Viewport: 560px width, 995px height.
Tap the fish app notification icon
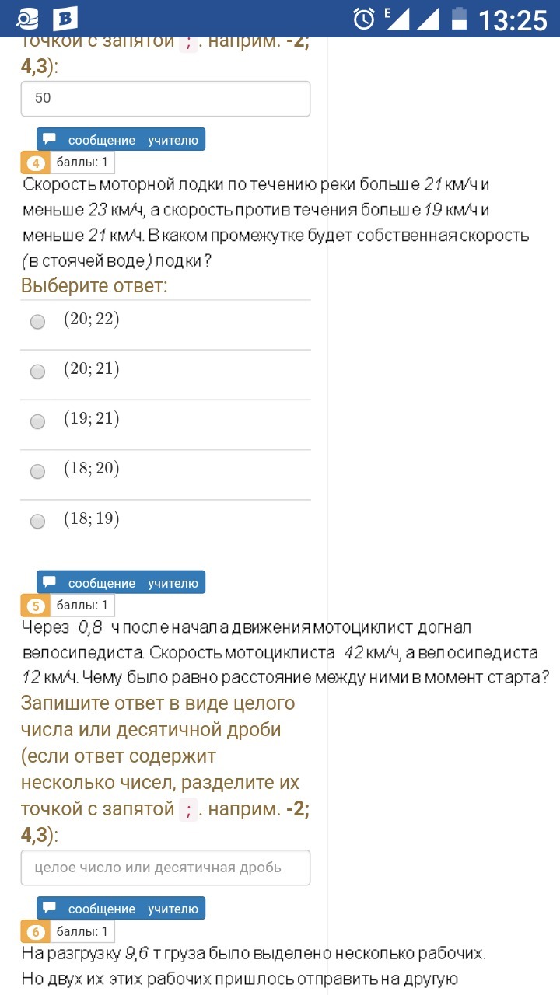[x=26, y=19]
